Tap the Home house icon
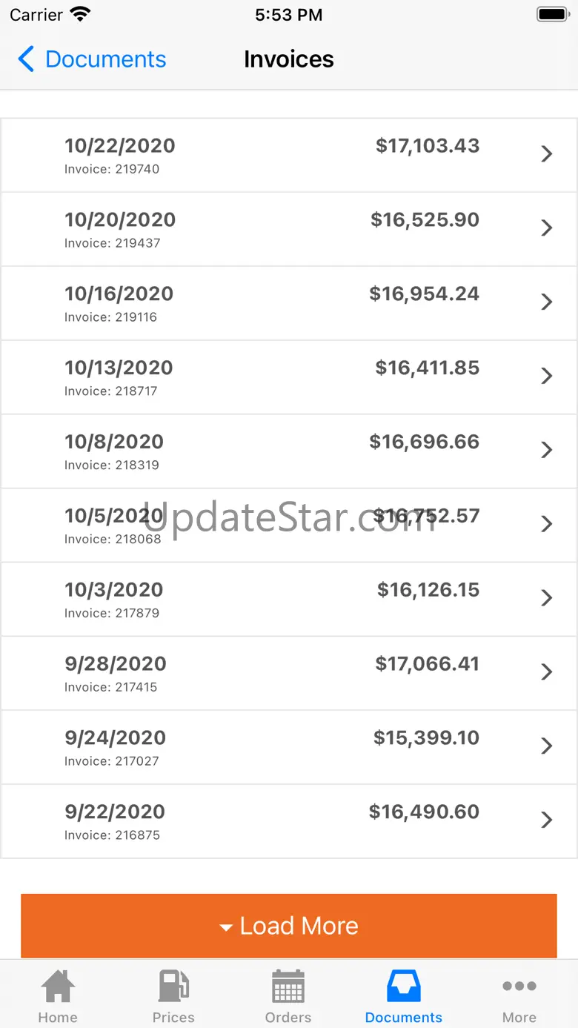The height and width of the screenshot is (1028, 578). 58,986
